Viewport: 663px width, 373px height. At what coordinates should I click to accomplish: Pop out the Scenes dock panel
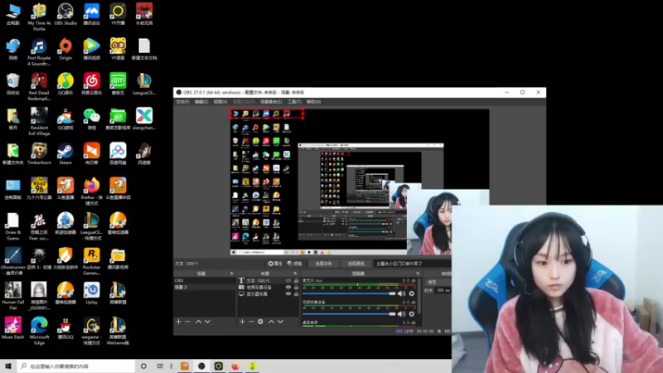[231, 274]
